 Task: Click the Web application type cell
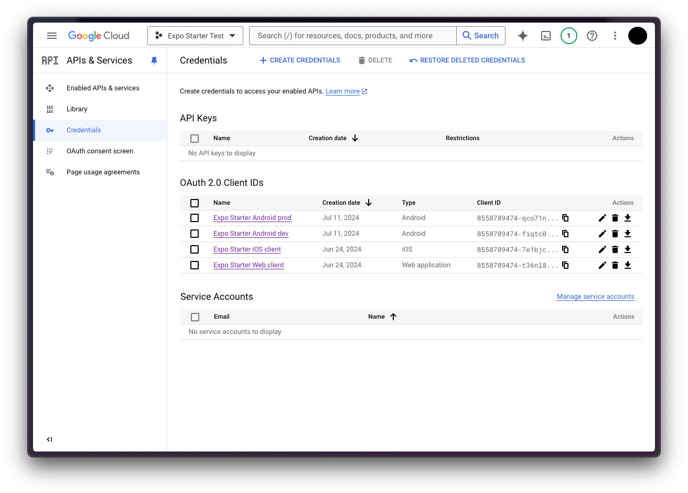point(426,265)
